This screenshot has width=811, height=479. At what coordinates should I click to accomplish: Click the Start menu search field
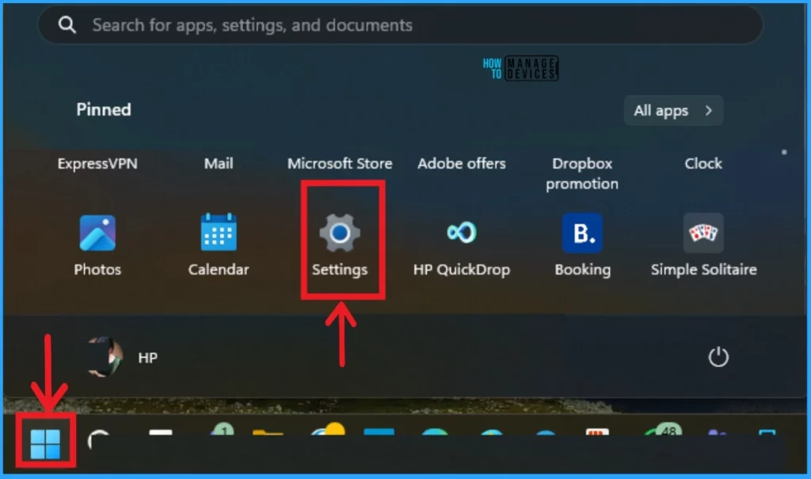click(400, 25)
